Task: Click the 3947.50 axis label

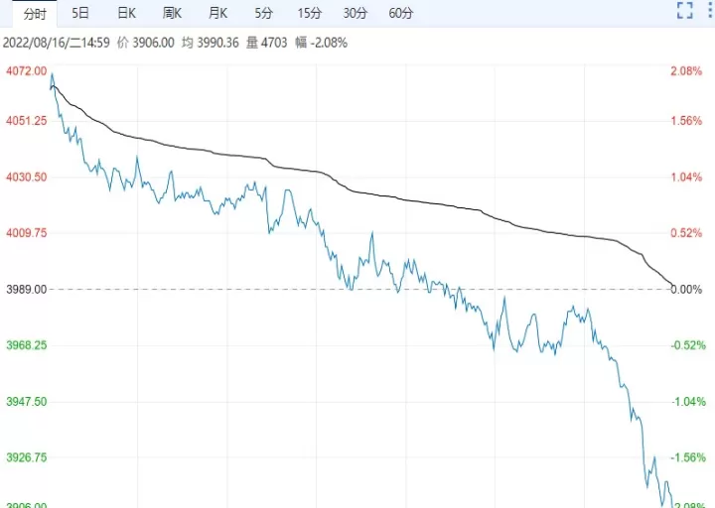Action: click(27, 402)
